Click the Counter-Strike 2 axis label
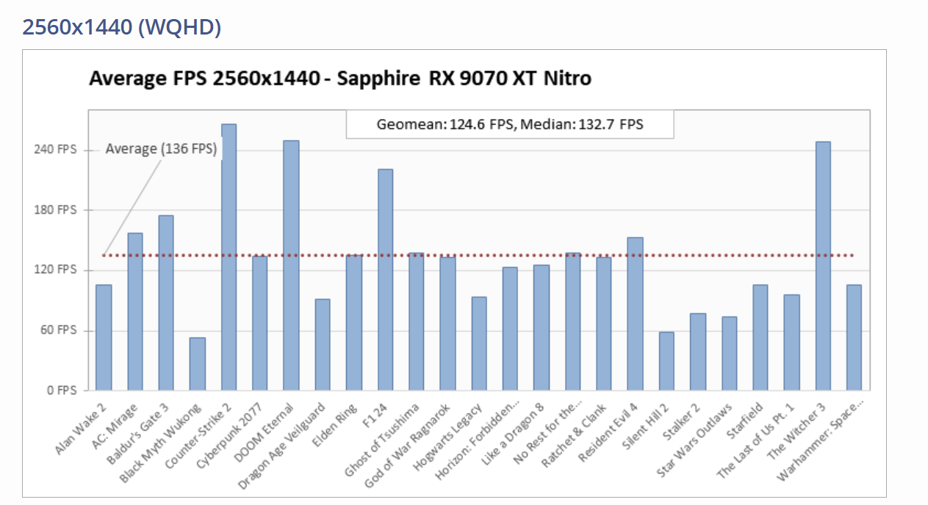Image resolution: width=928 pixels, height=505 pixels. 200,437
